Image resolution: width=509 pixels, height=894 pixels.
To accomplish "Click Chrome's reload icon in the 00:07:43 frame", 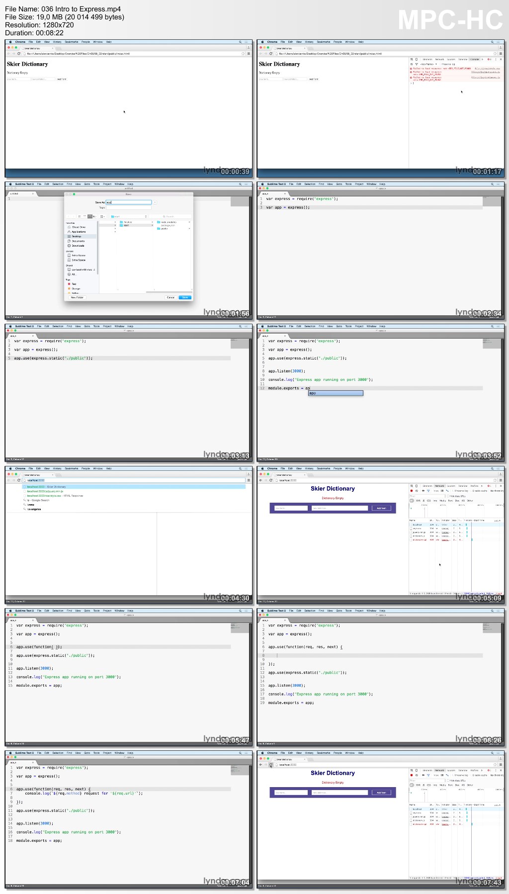I will coord(271,765).
